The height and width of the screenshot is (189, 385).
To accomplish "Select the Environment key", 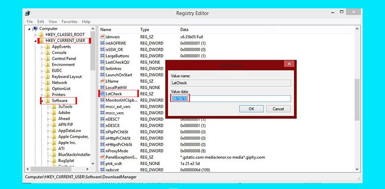I will click(x=63, y=65).
